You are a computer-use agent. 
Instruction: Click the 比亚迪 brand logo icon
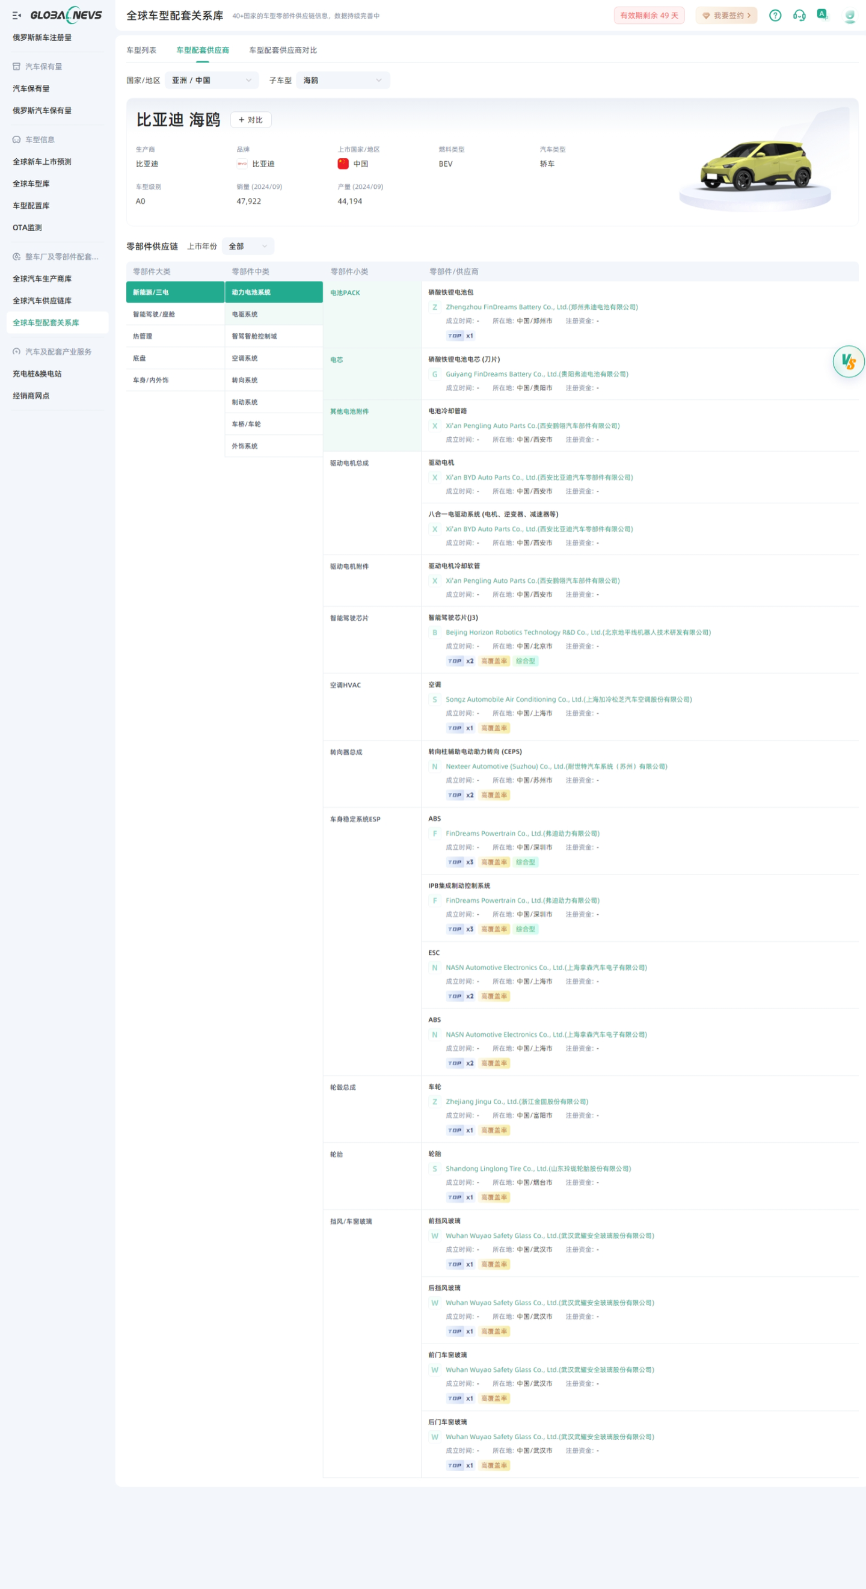(242, 164)
